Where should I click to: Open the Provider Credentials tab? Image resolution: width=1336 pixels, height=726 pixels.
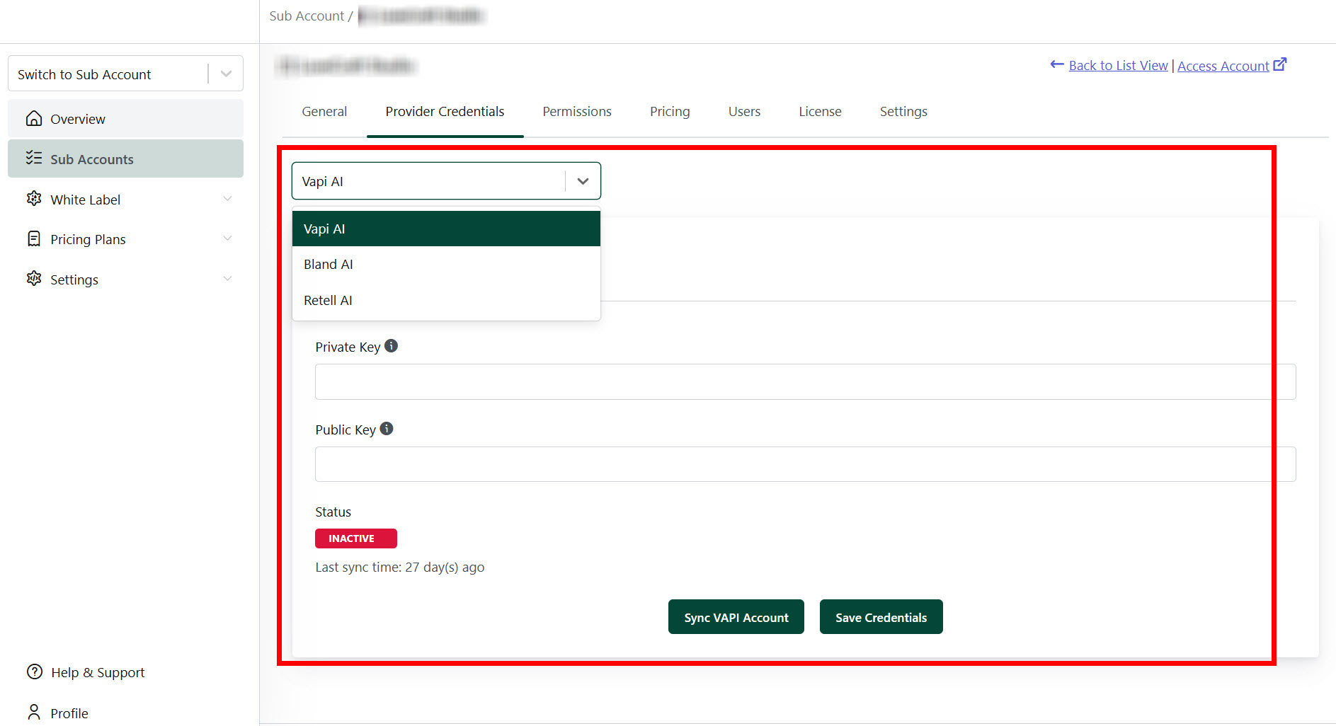tap(445, 112)
